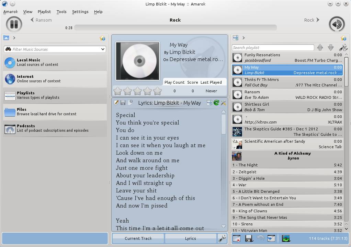The image size is (351, 247).
Task: Show the active track icon
Action: 271,238
